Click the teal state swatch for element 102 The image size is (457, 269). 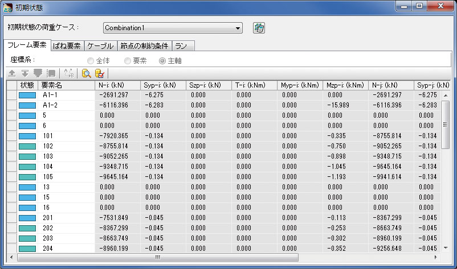click(27, 146)
